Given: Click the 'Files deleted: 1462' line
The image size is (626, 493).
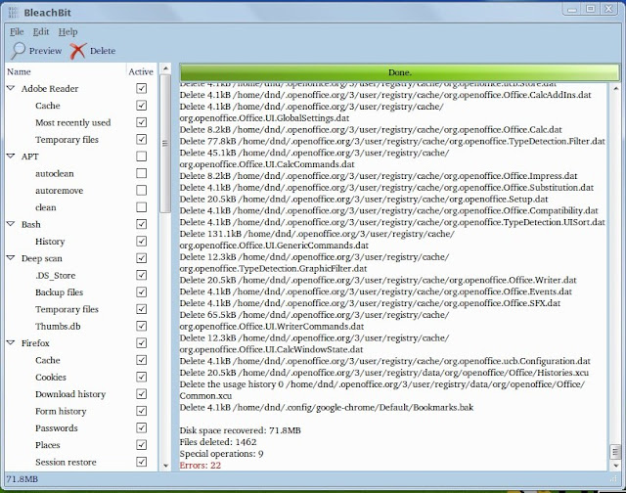Looking at the screenshot, I should [218, 442].
